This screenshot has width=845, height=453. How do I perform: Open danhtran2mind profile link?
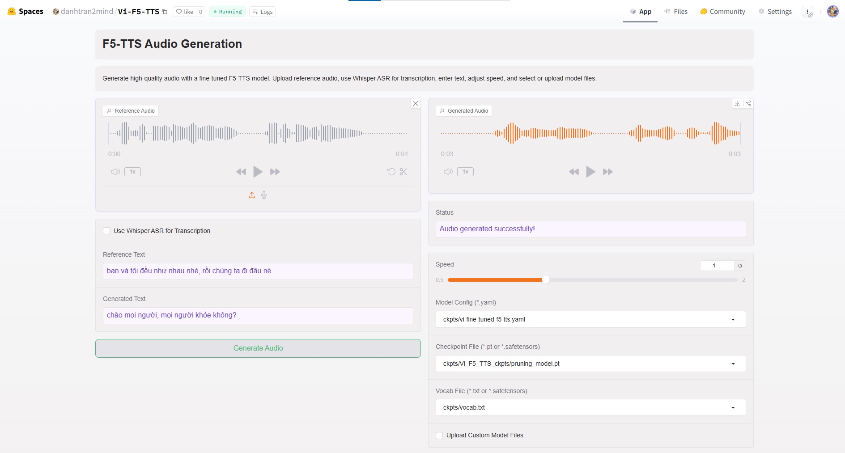click(87, 12)
